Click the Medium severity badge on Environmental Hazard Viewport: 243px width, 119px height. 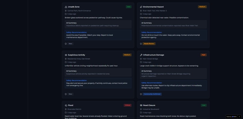tap(202, 7)
